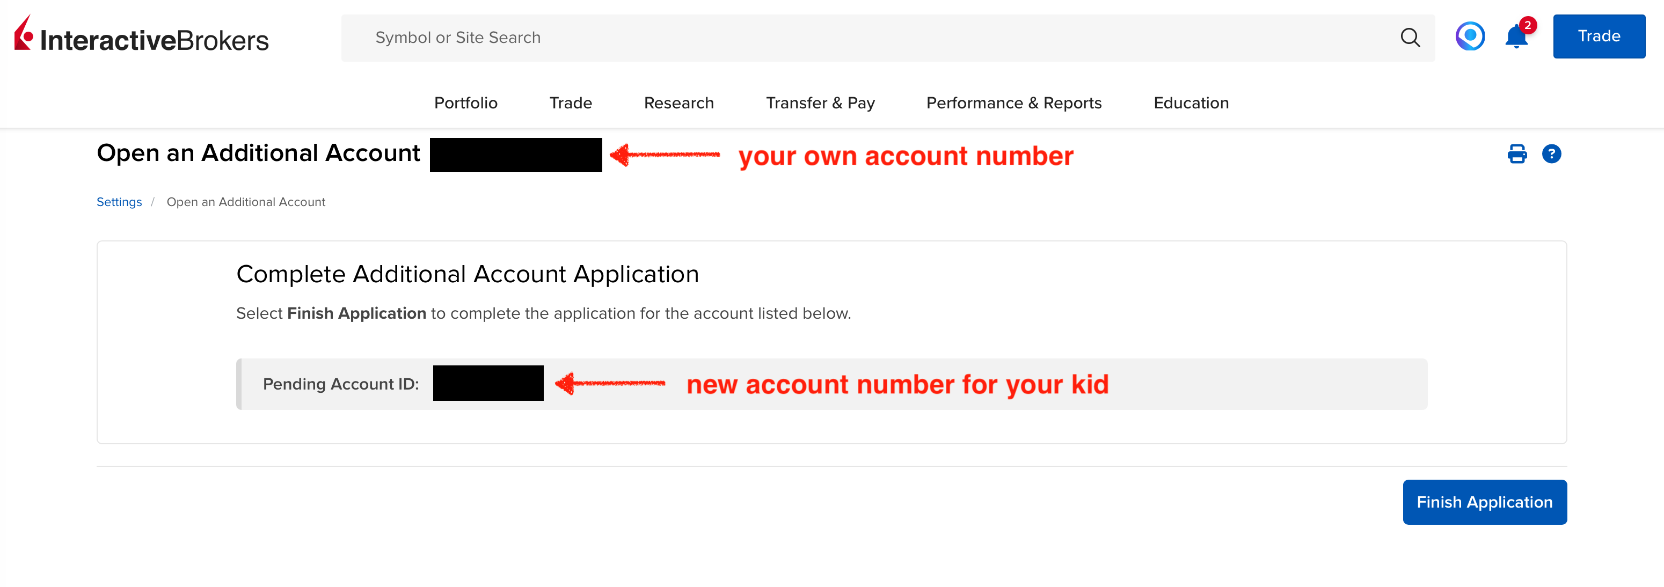The width and height of the screenshot is (1664, 587).
Task: Click the Open an Additional Account breadcrumb text
Action: 245,202
